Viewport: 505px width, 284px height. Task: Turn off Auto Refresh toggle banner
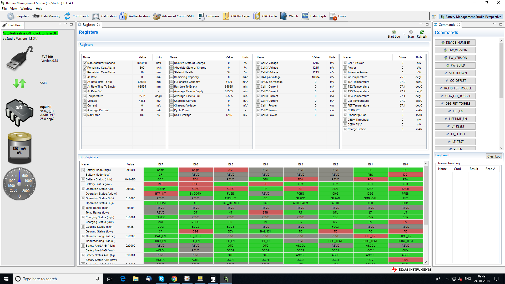30,33
